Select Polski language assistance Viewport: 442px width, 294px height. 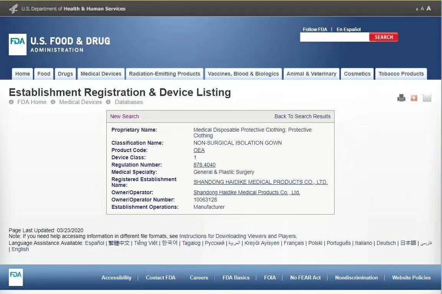[x=315, y=243]
